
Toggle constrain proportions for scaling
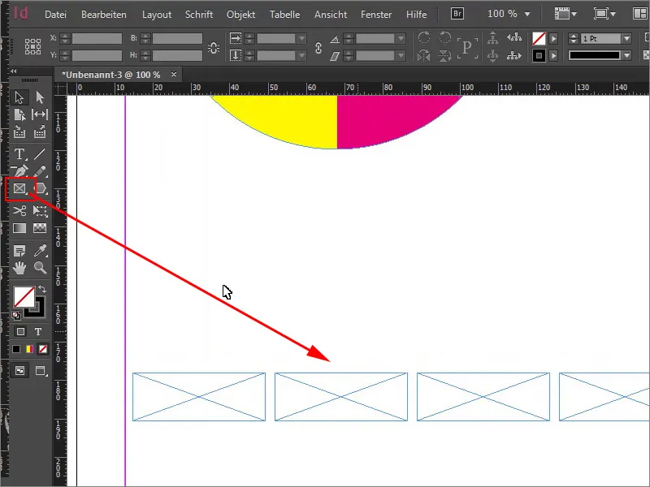[318, 48]
